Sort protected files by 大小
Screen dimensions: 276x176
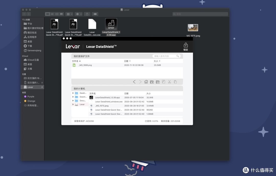[x=157, y=61]
